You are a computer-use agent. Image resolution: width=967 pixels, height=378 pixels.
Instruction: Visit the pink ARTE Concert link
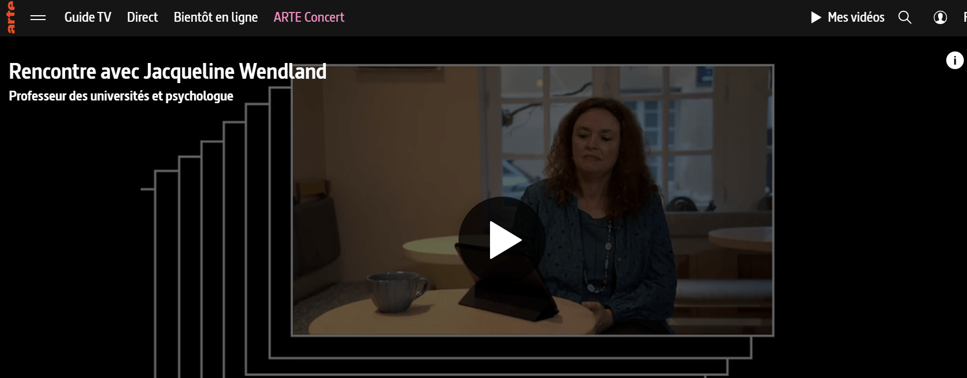pyautogui.click(x=309, y=17)
